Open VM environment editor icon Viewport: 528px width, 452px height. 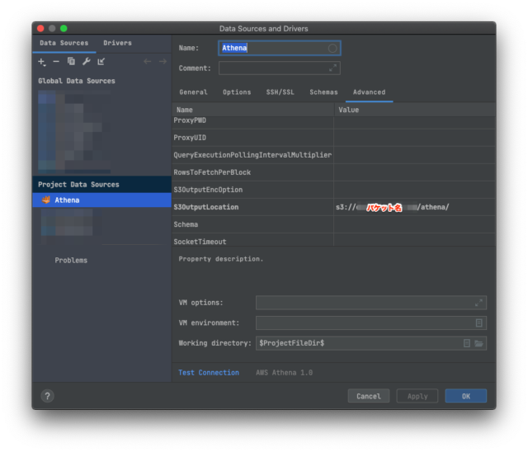(478, 323)
